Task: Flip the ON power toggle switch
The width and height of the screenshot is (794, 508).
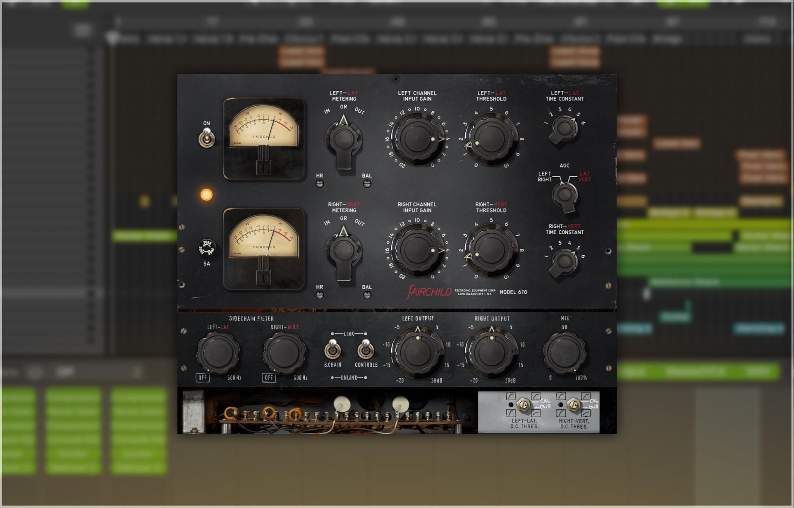Action: (206, 137)
